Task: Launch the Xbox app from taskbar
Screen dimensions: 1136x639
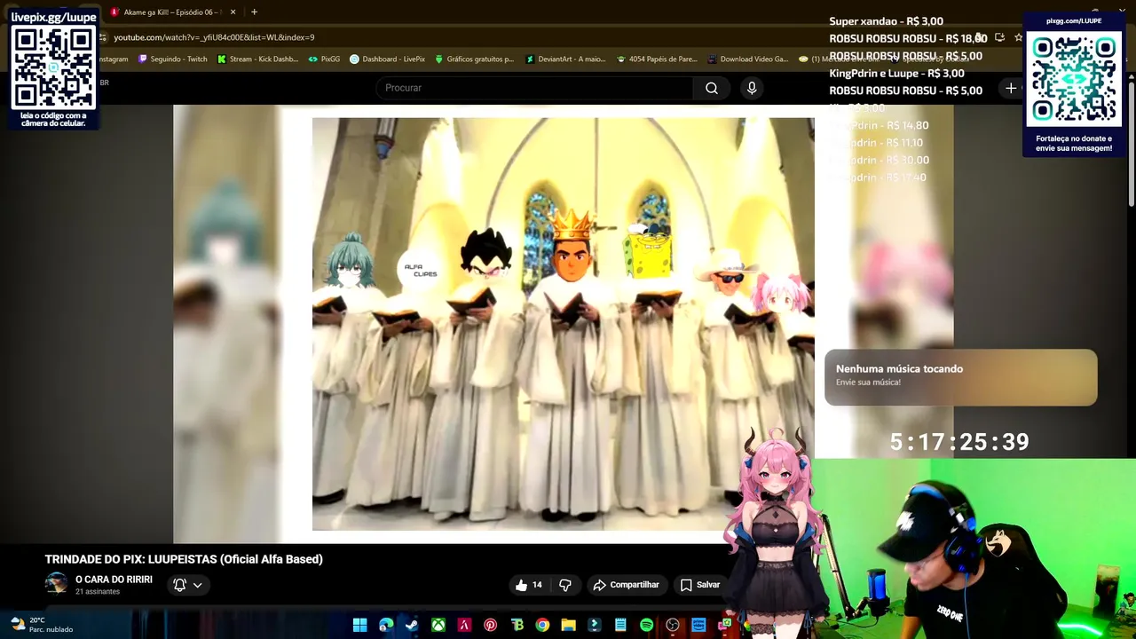Action: tap(438, 625)
